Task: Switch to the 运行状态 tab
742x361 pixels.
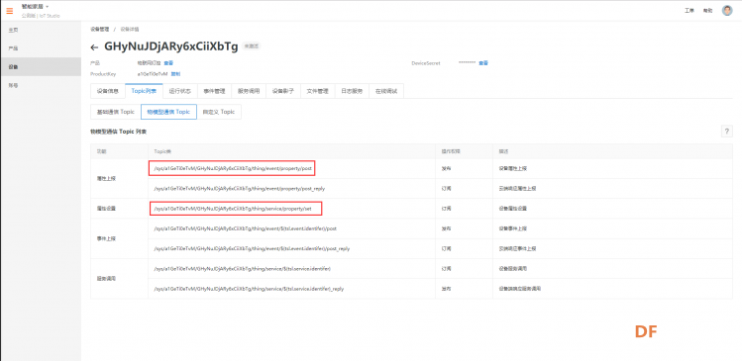Action: (180, 91)
